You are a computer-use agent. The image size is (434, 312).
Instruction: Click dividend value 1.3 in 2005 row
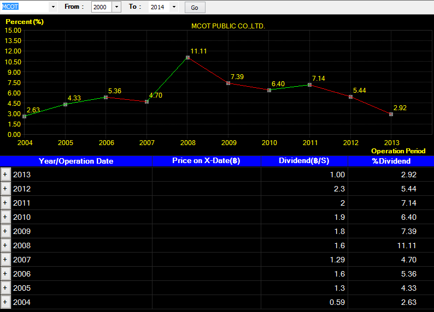(x=339, y=288)
